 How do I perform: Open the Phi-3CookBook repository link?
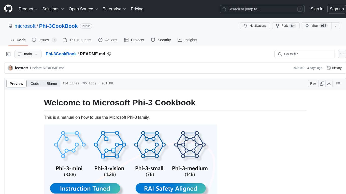point(58,26)
